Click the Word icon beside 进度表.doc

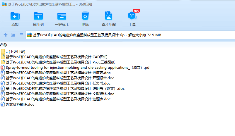tap(3, 73)
